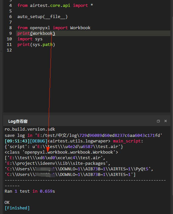173x214 pixels.
Task: Click the 'import sys' line
Action: point(30,39)
